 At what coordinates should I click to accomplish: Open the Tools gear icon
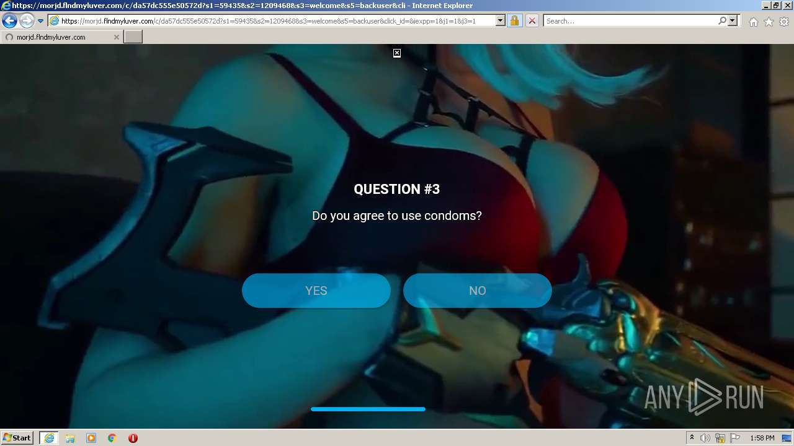click(784, 22)
